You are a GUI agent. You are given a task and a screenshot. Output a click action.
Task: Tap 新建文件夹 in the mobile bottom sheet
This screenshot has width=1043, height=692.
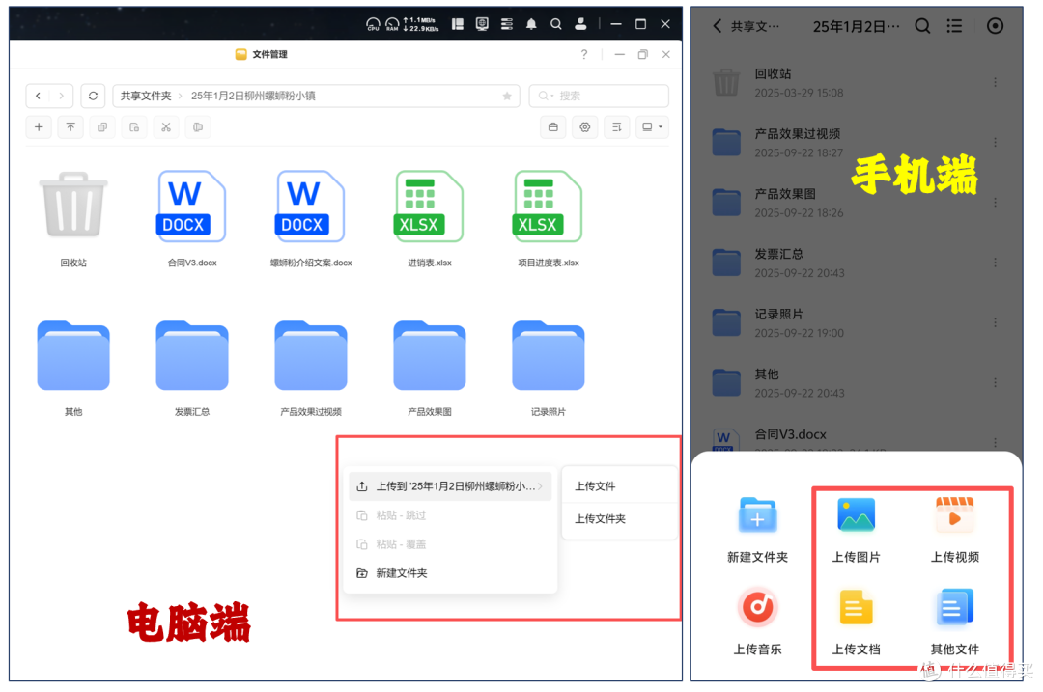pyautogui.click(x=758, y=530)
